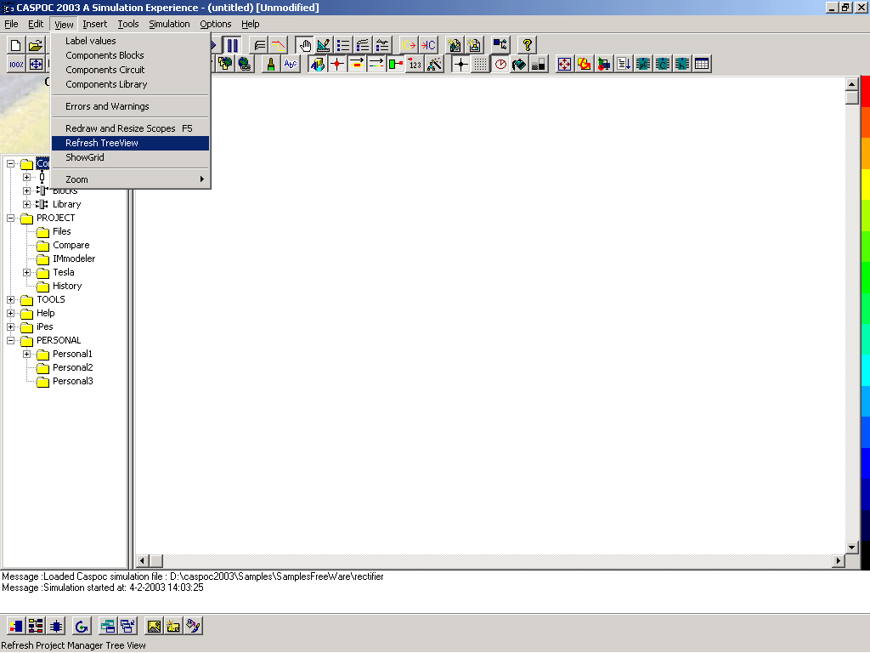This screenshot has height=653, width=870.
Task: Click the ruler and pencil drawing icon
Action: pyautogui.click(x=324, y=45)
